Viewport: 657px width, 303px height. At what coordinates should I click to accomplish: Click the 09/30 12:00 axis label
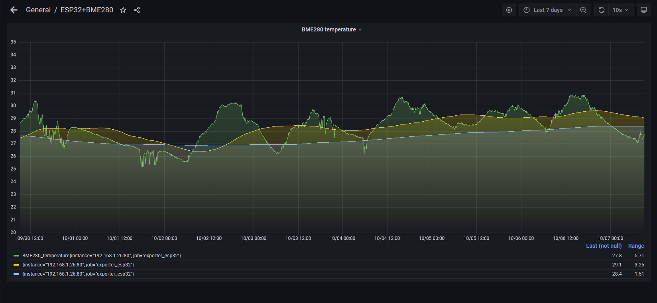point(30,238)
